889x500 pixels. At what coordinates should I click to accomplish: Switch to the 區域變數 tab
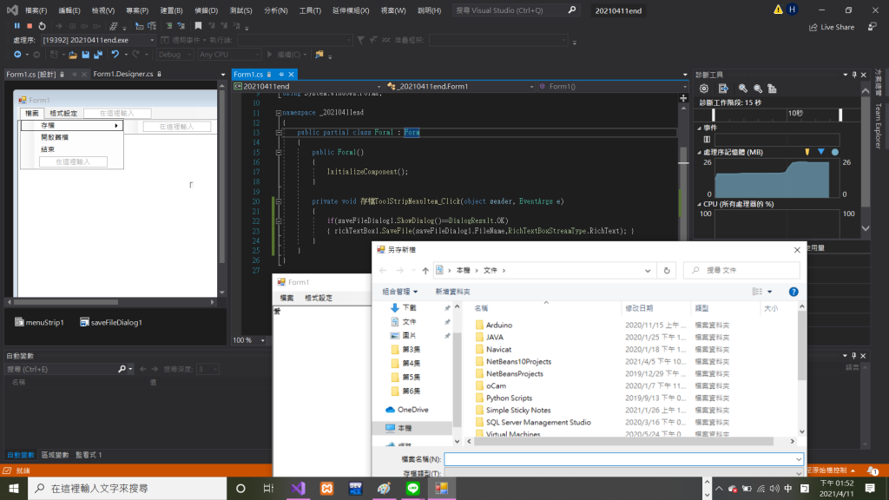pos(55,455)
